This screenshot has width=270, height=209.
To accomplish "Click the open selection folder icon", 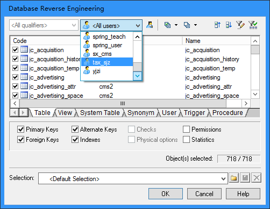I will click(x=233, y=178).
